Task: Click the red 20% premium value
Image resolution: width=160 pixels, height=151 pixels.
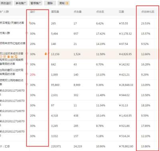Action: pos(33,75)
